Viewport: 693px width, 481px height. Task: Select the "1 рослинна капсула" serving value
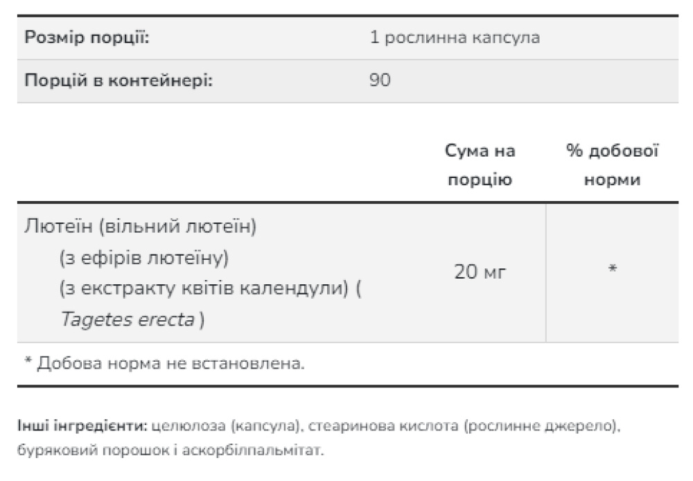455,37
